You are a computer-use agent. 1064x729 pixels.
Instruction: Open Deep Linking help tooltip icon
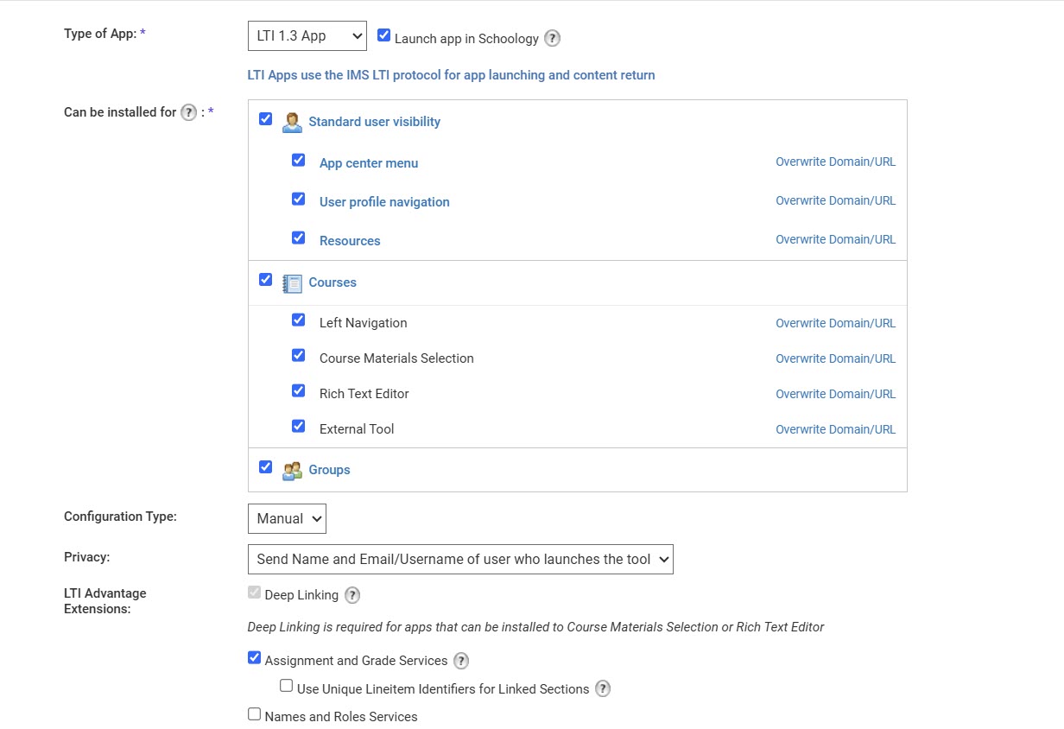click(352, 595)
